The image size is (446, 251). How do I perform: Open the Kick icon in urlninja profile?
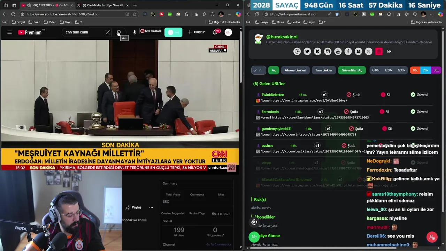coord(317,51)
